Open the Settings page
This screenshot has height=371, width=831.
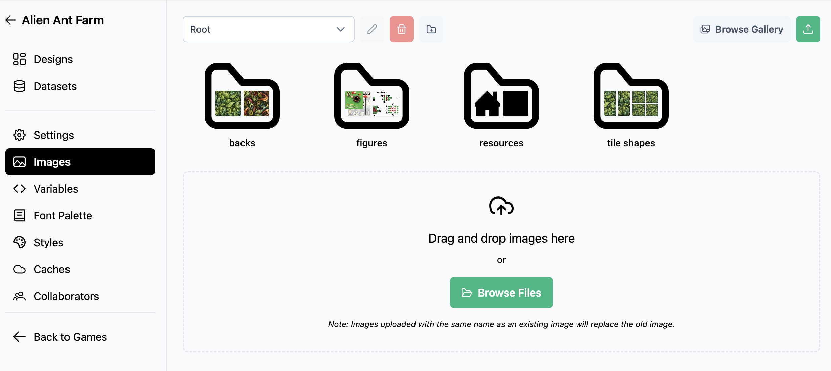click(x=54, y=135)
